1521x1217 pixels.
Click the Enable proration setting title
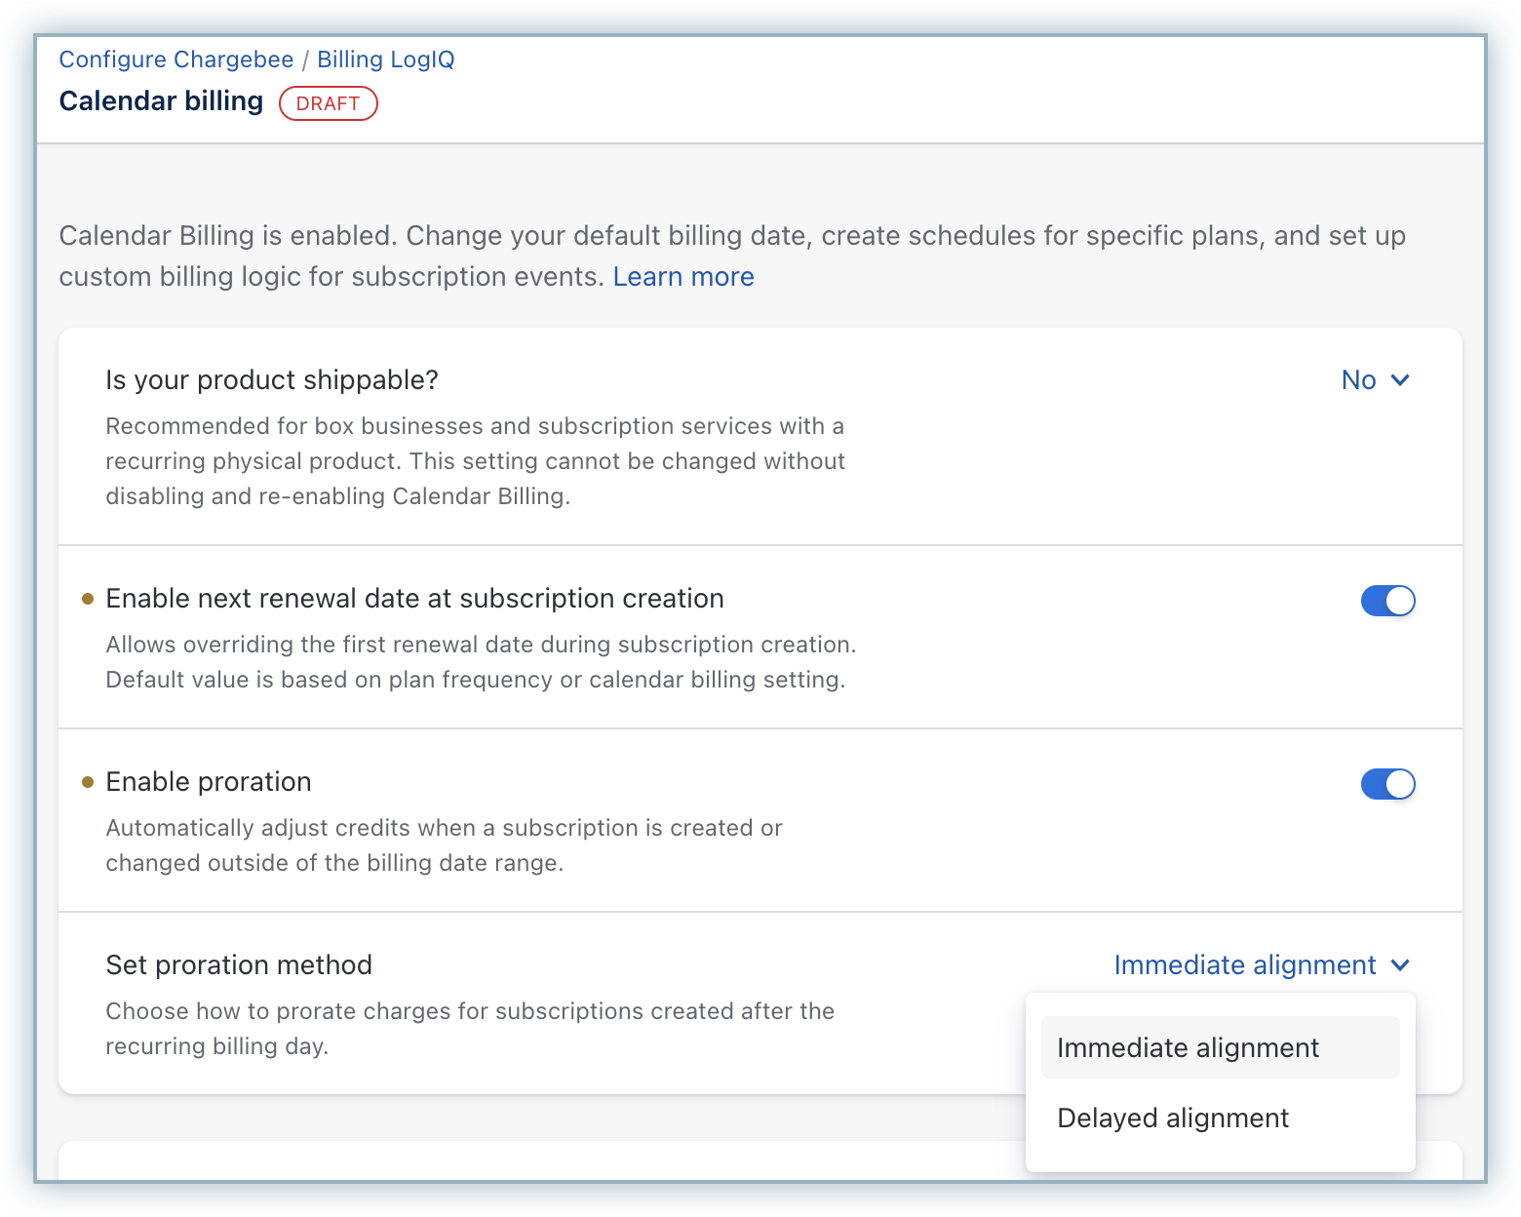click(x=209, y=782)
